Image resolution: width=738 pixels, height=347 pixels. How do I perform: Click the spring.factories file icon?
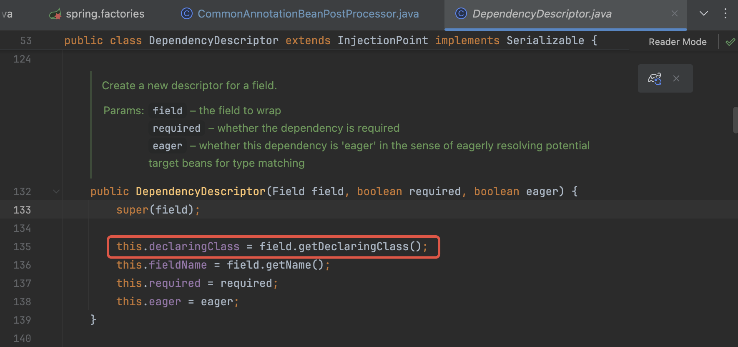pyautogui.click(x=55, y=14)
